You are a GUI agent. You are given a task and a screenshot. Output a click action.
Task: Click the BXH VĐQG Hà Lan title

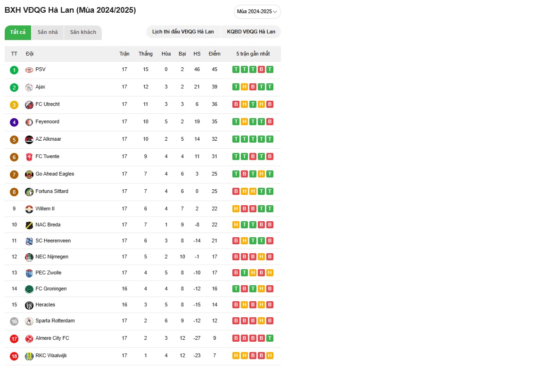click(70, 10)
